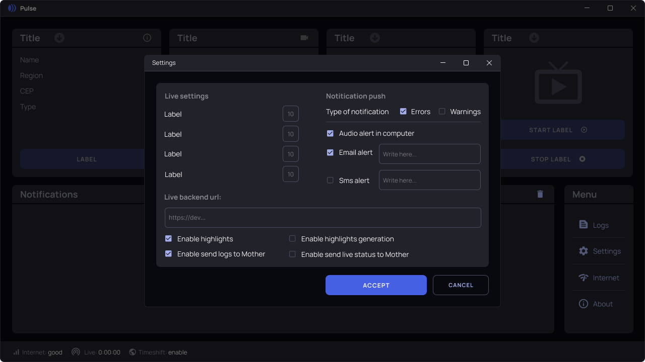The image size is (645, 362).
Task: Click the 'Type of notification' text
Action: point(357,112)
